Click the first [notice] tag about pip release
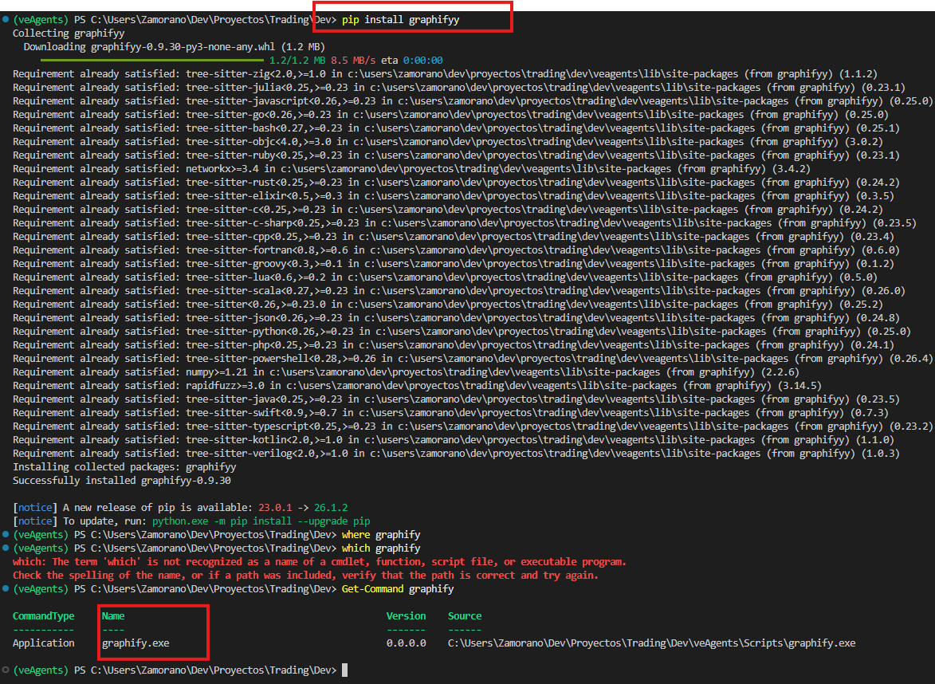 pos(35,508)
